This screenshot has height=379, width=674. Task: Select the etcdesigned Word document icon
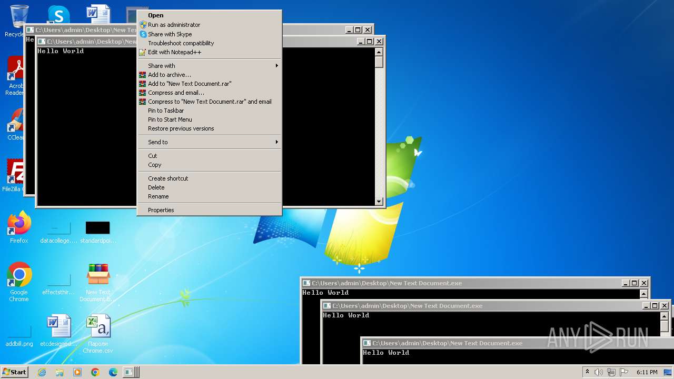pyautogui.click(x=58, y=331)
